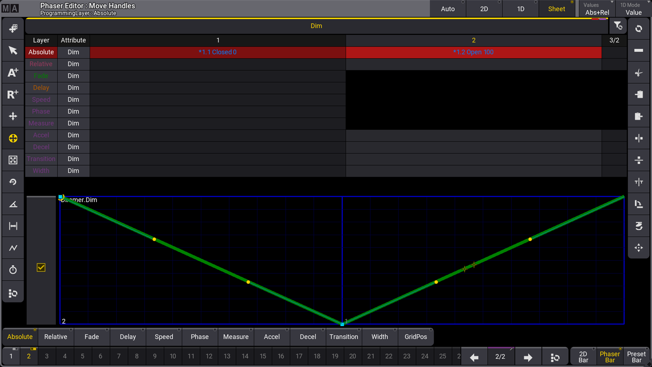Switch to the 2D view mode
652x367 pixels.
click(x=484, y=9)
